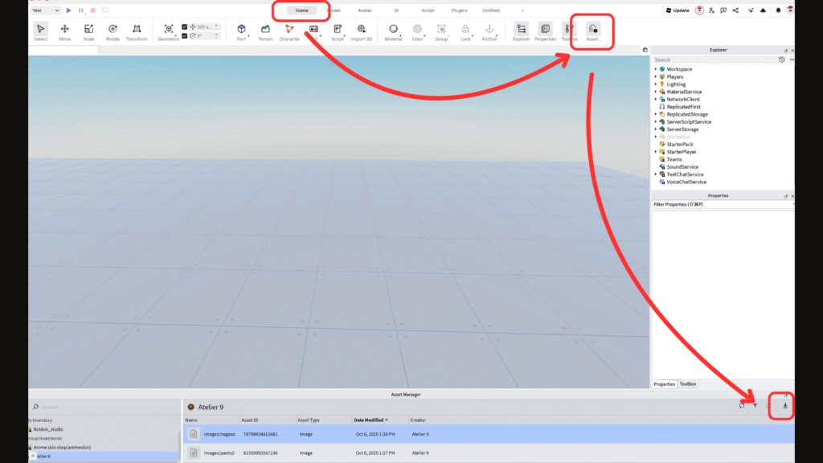Toggle the rotation snapping checkbox

point(185,36)
